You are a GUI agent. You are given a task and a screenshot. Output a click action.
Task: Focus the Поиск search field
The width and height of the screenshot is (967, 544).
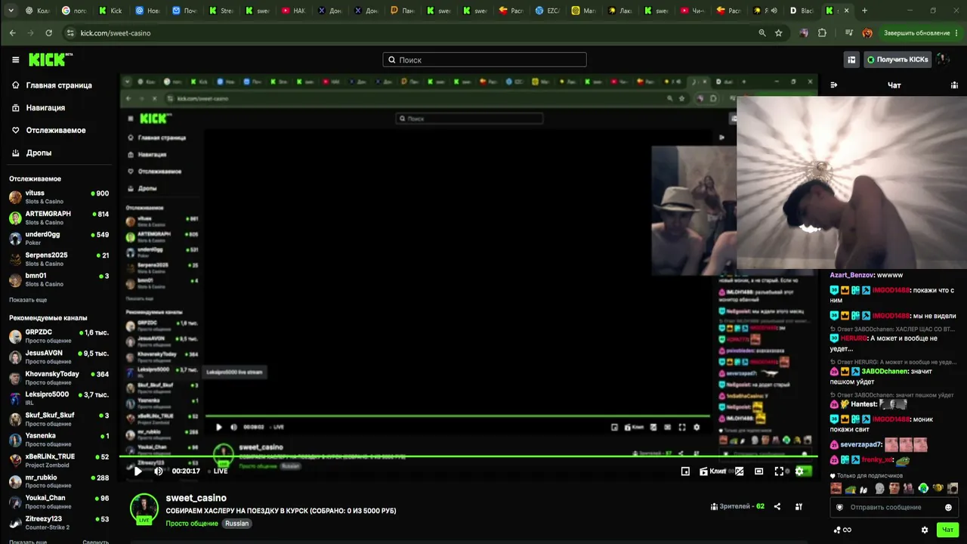tap(484, 60)
